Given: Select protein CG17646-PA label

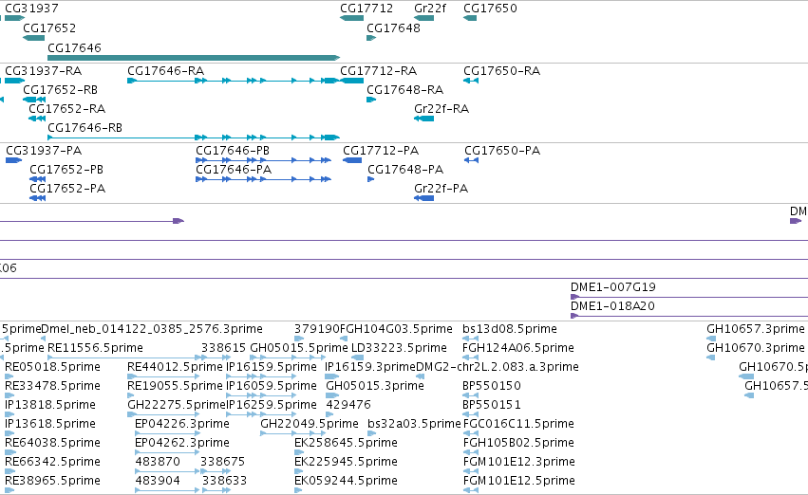Looking at the screenshot, I should [x=234, y=170].
